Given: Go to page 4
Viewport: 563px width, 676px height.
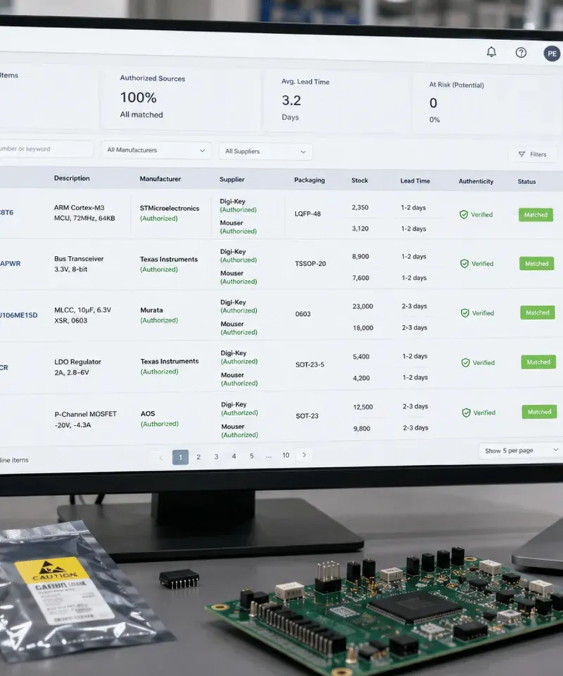Looking at the screenshot, I should pyautogui.click(x=234, y=456).
